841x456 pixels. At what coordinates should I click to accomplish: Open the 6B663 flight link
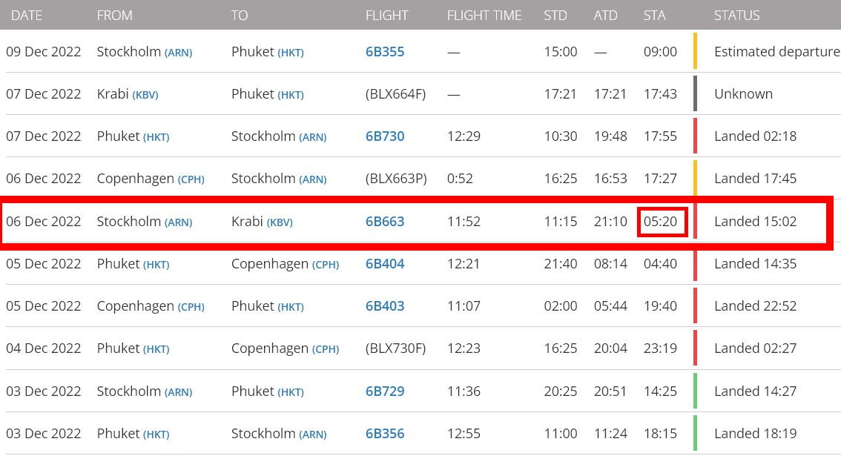(385, 222)
